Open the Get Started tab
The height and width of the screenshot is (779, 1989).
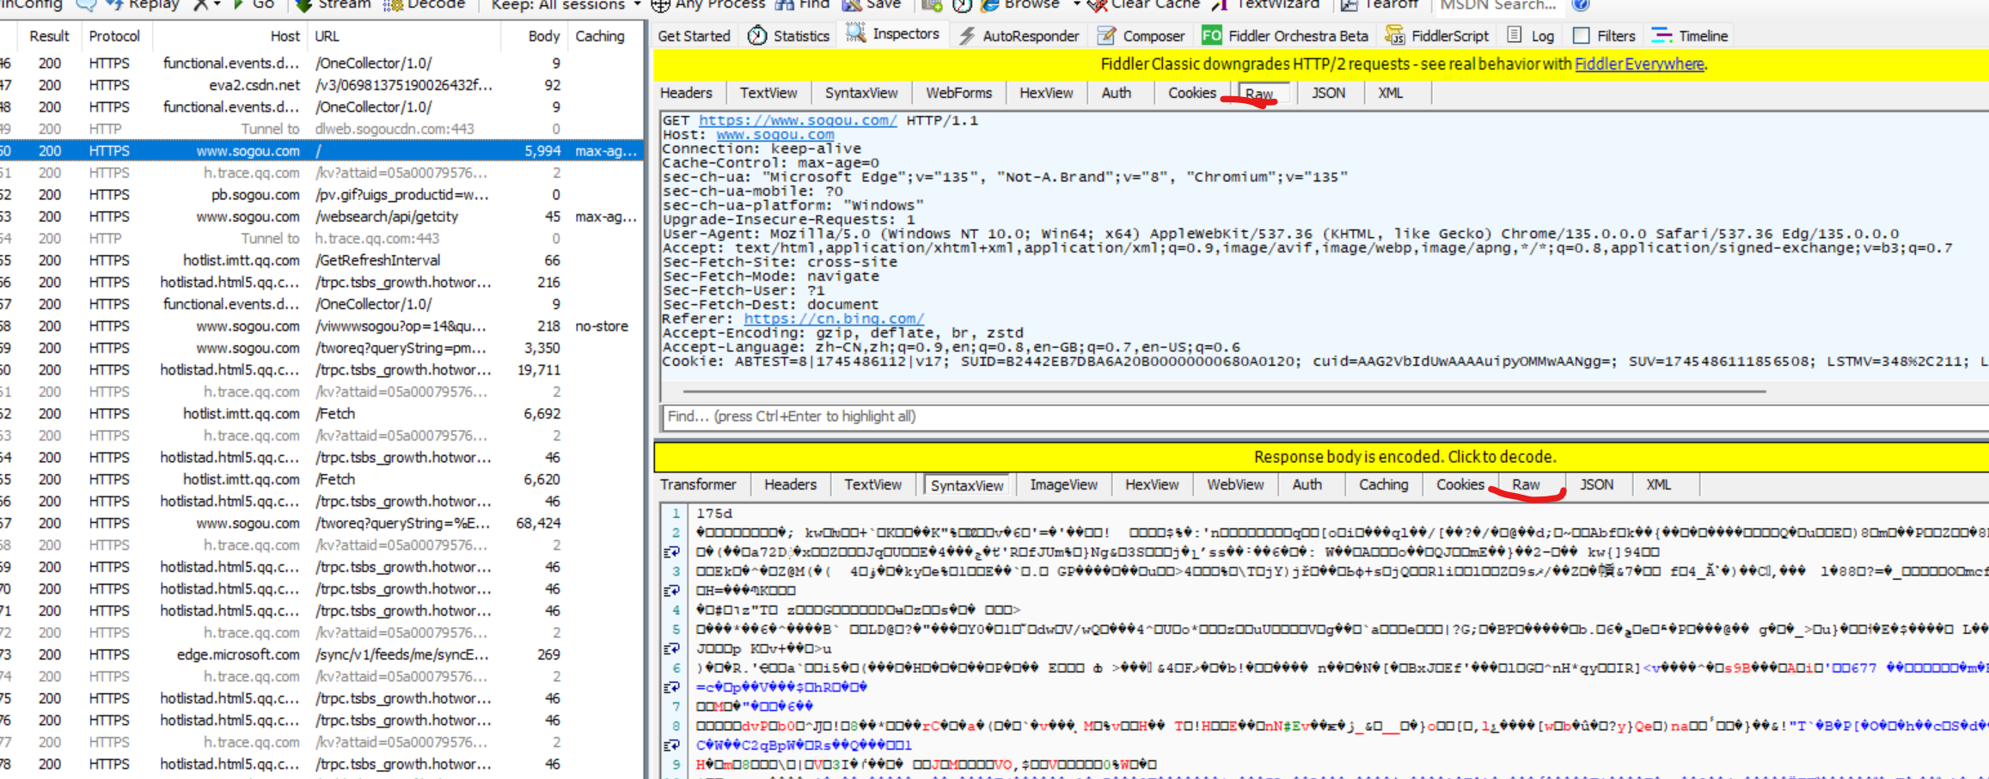pyautogui.click(x=694, y=36)
